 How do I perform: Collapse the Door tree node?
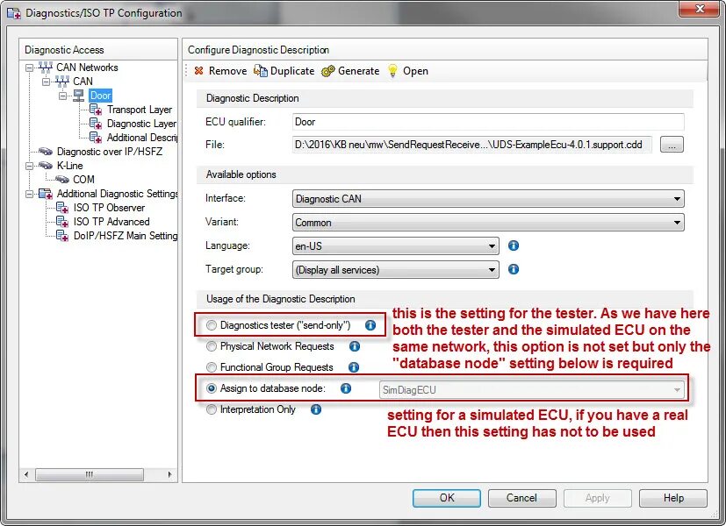point(62,96)
